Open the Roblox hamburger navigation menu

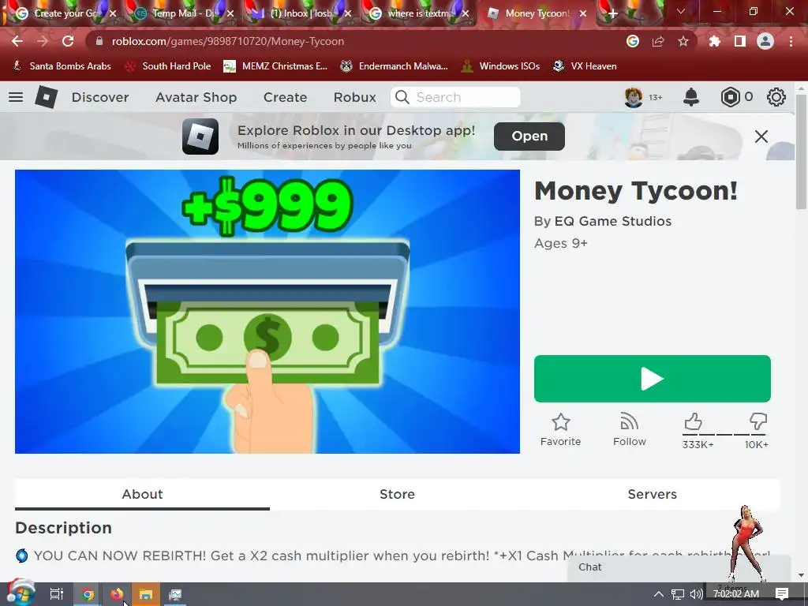[x=16, y=97]
